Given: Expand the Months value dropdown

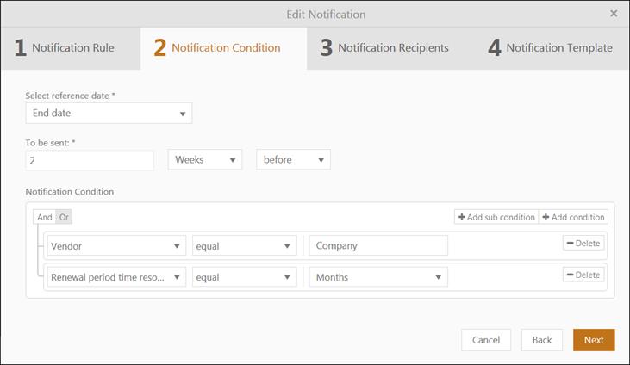Looking at the screenshot, I should coord(378,277).
